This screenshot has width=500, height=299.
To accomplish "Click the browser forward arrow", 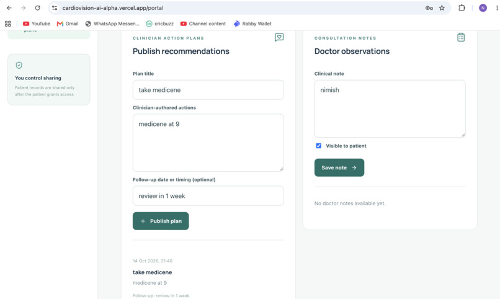I will tap(24, 8).
